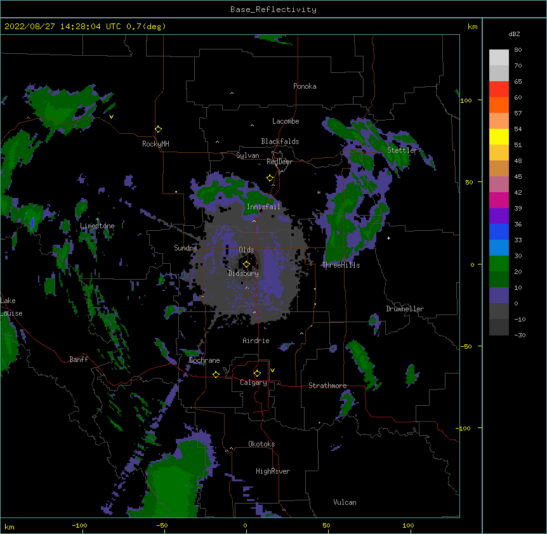Click the Sylvan map label

pyautogui.click(x=247, y=155)
